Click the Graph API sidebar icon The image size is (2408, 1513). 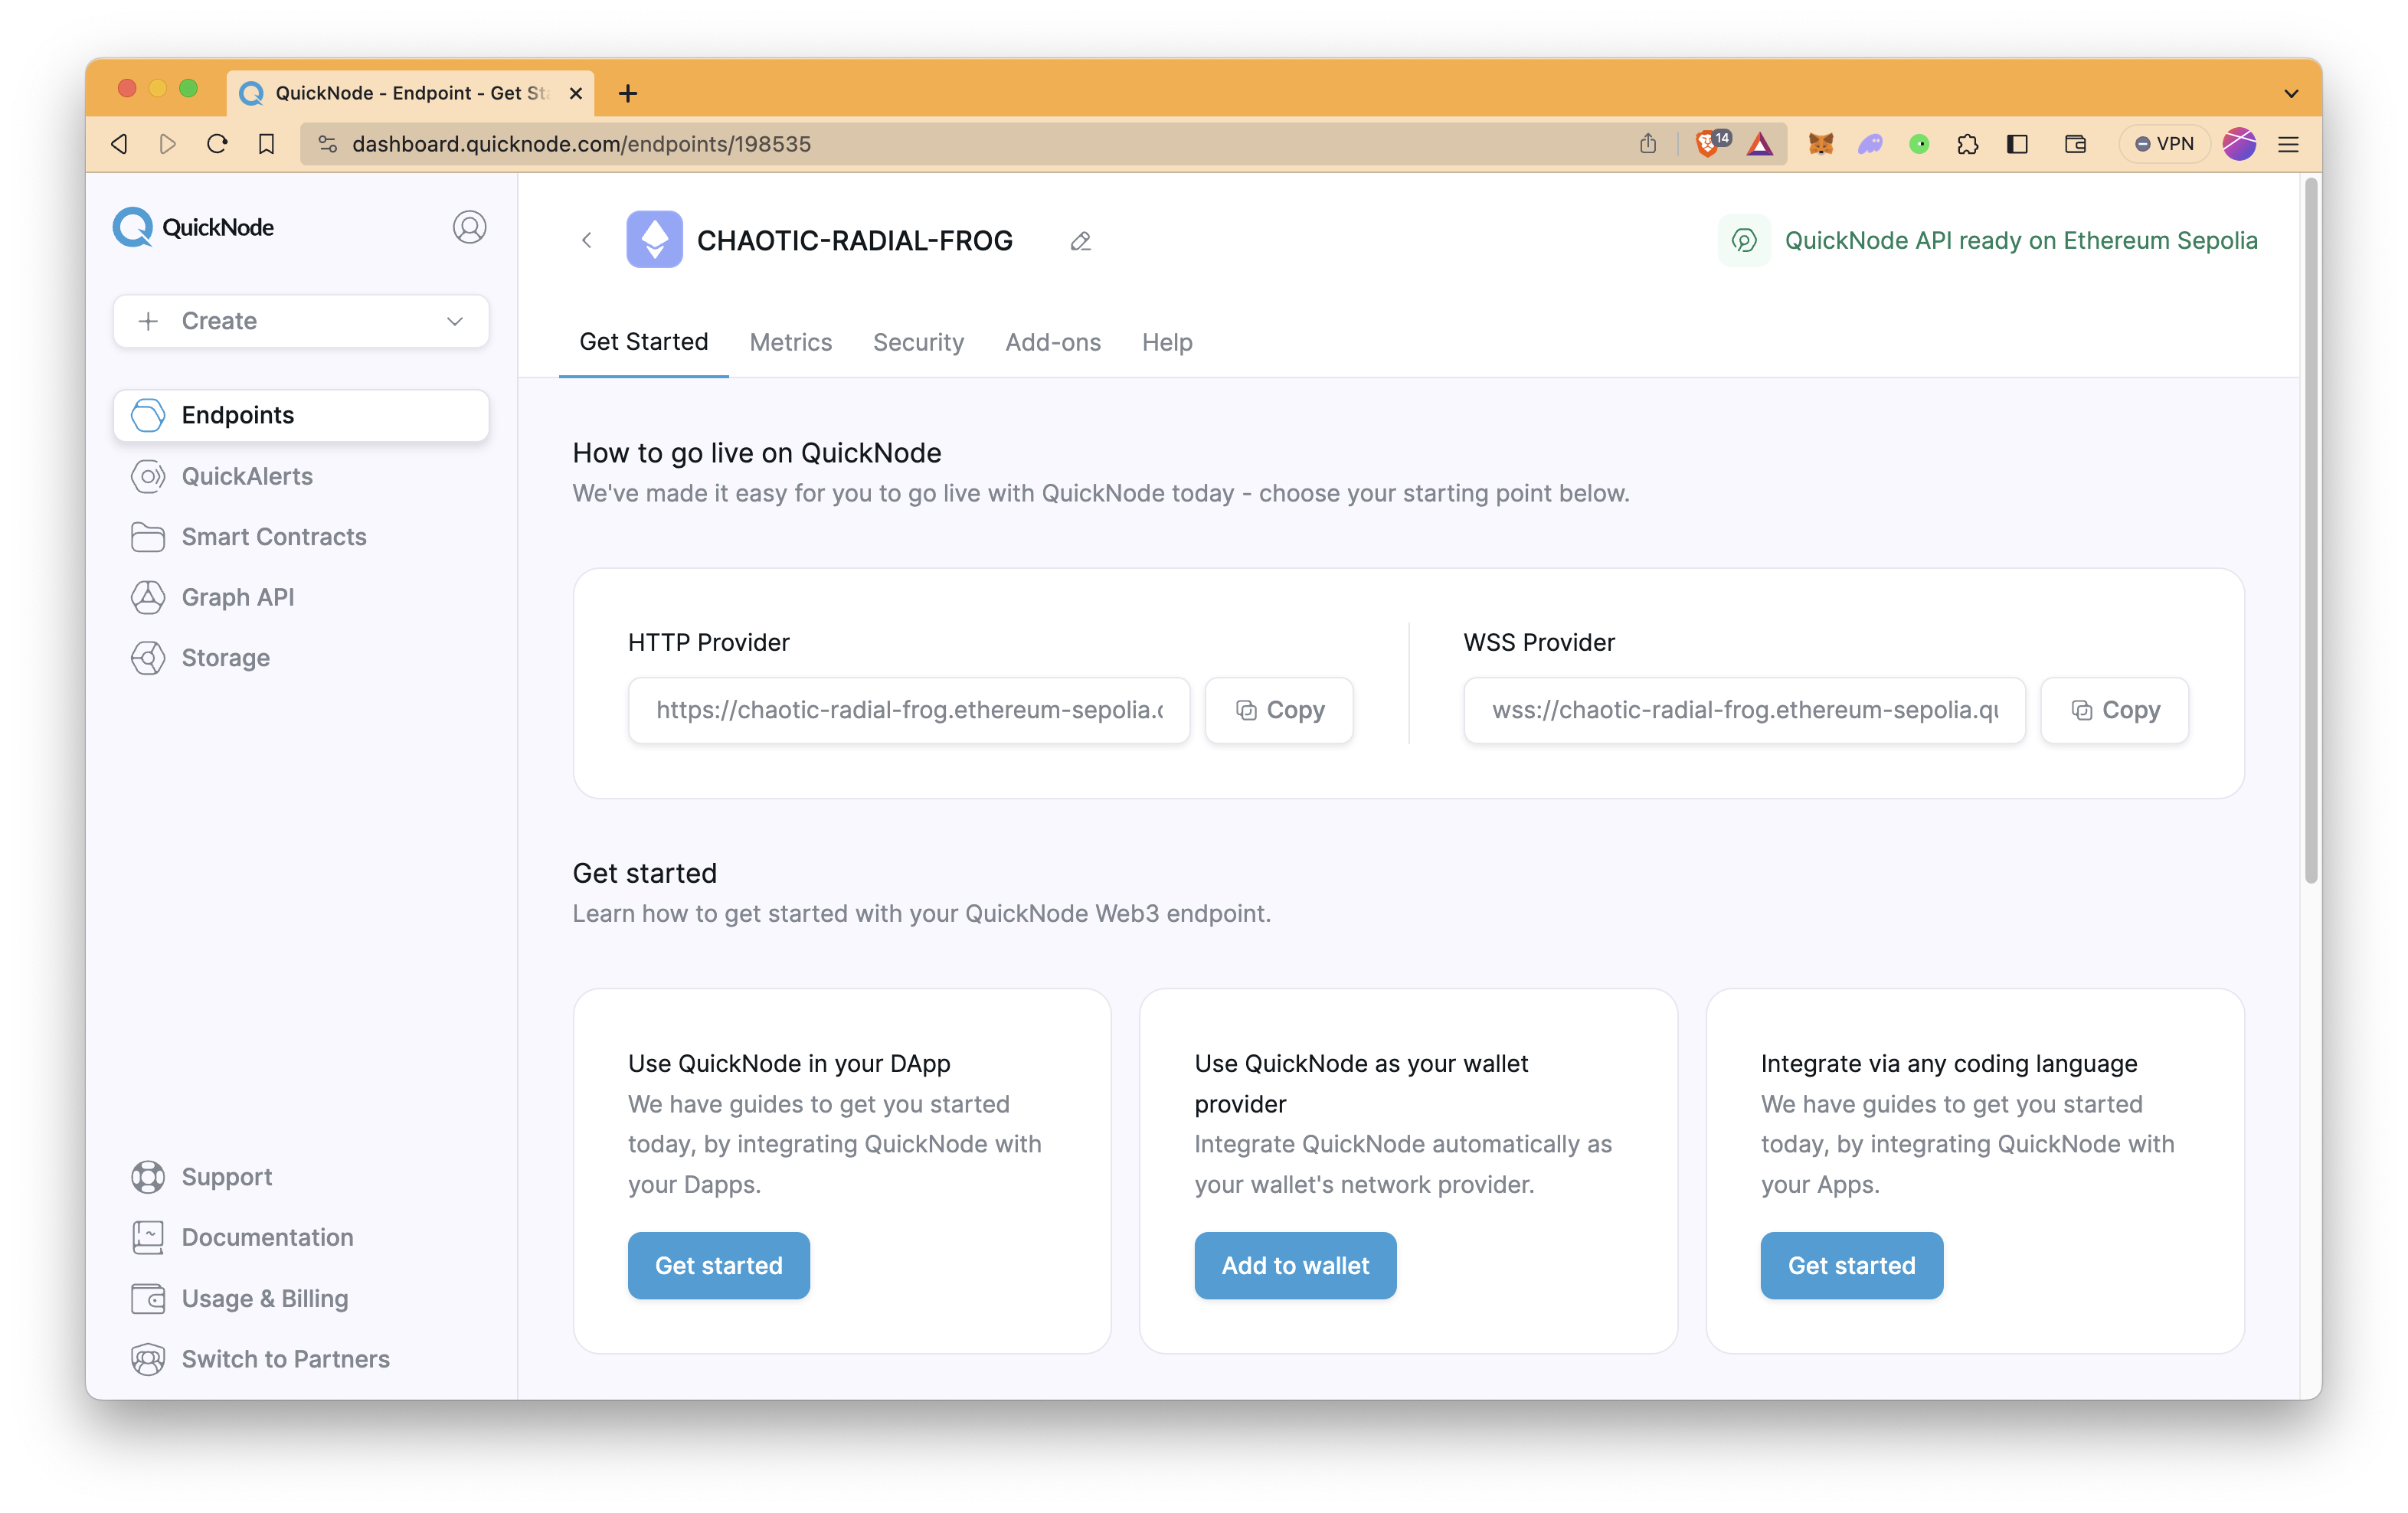(x=148, y=597)
